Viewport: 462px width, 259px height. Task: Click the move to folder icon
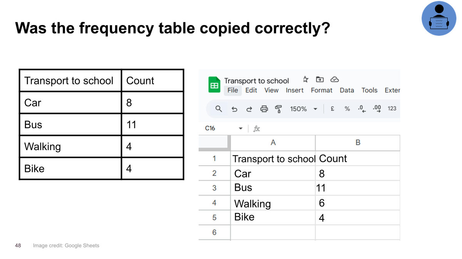tap(320, 79)
